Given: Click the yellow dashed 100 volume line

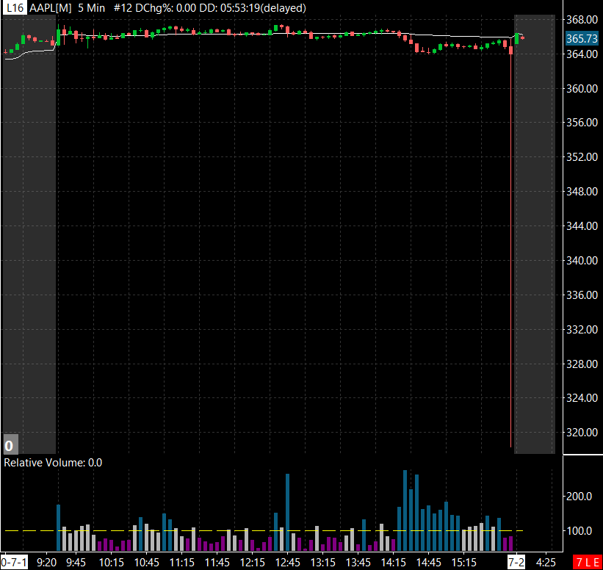Looking at the screenshot, I should pos(264,531).
